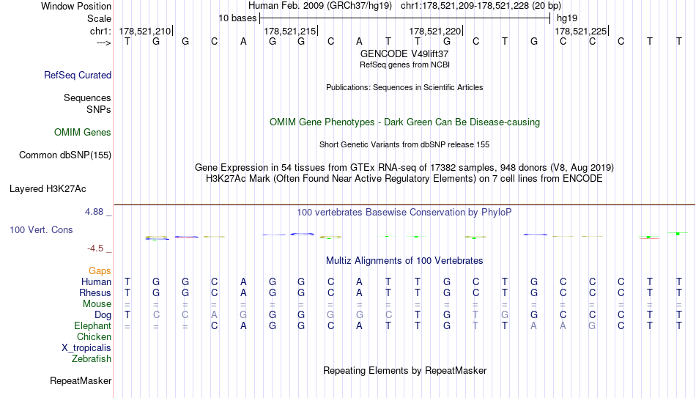Click the Gaps row label

click(x=100, y=271)
